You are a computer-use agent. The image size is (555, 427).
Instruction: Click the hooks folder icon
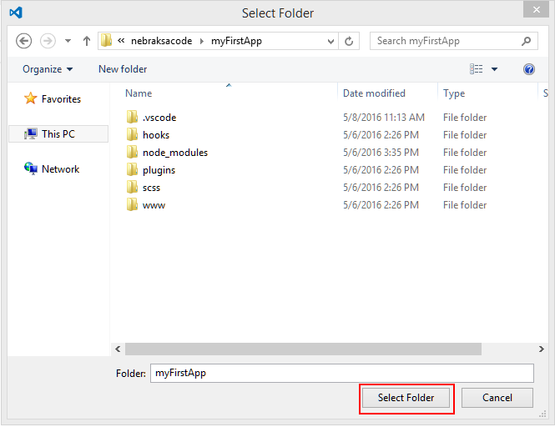click(132, 134)
